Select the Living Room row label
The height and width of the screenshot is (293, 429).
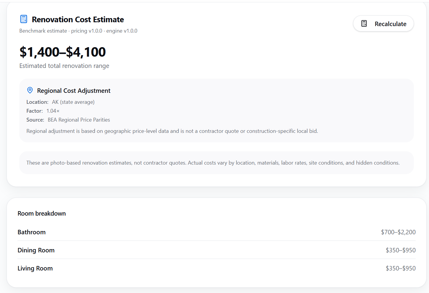click(35, 268)
